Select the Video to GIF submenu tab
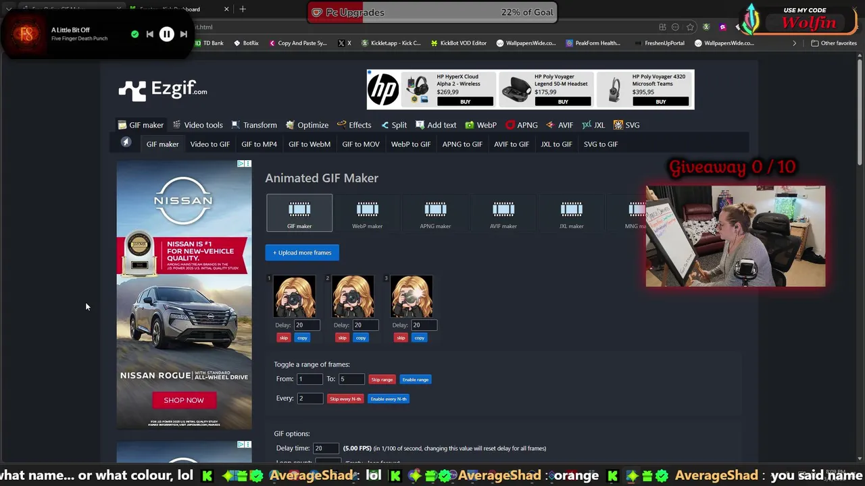865x486 pixels. [x=209, y=144]
